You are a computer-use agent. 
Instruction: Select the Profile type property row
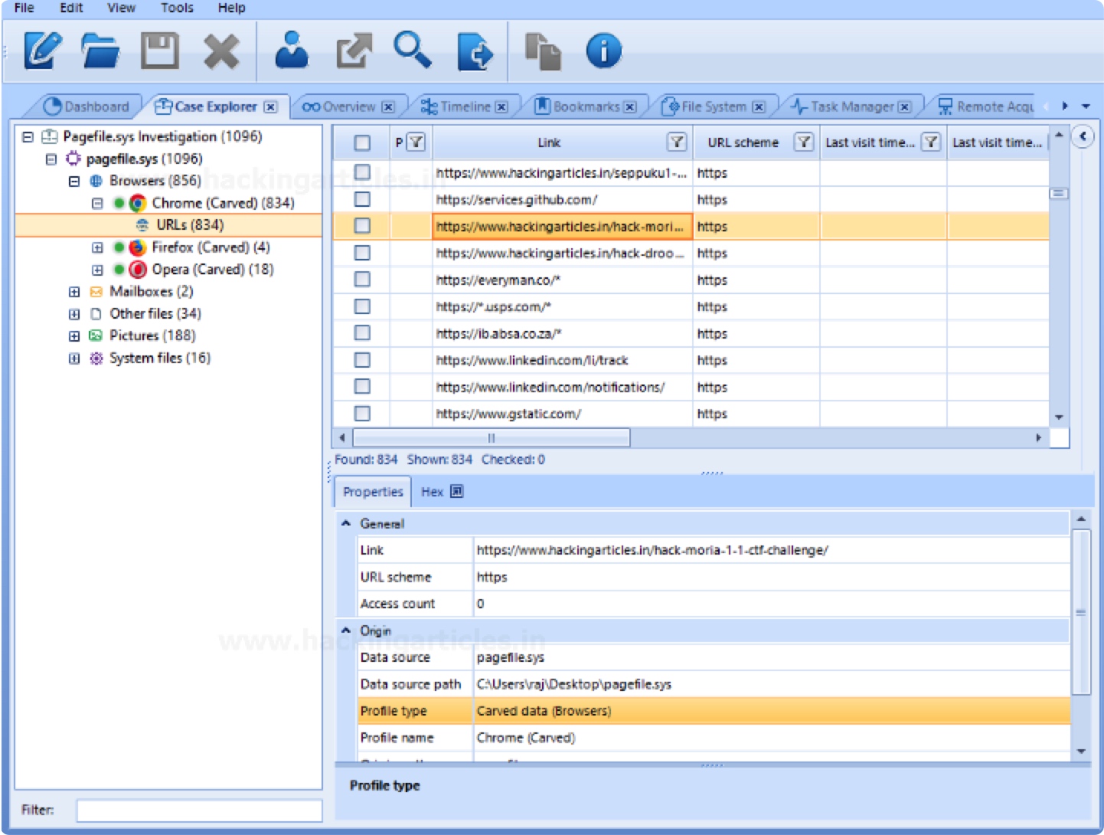tap(714, 711)
